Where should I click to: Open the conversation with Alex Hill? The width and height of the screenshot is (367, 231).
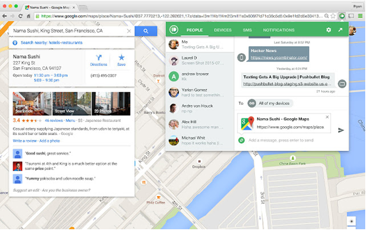point(200,125)
